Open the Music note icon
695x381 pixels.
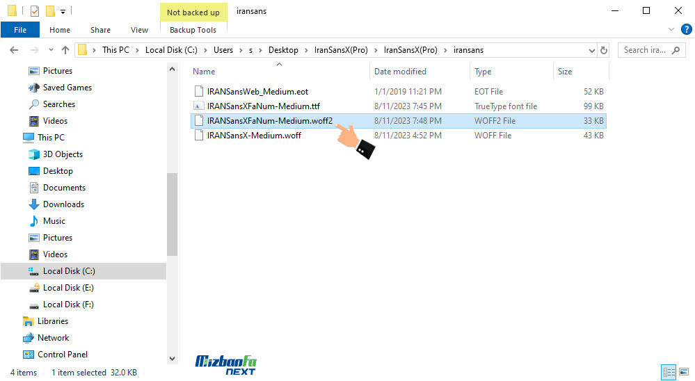pos(33,221)
